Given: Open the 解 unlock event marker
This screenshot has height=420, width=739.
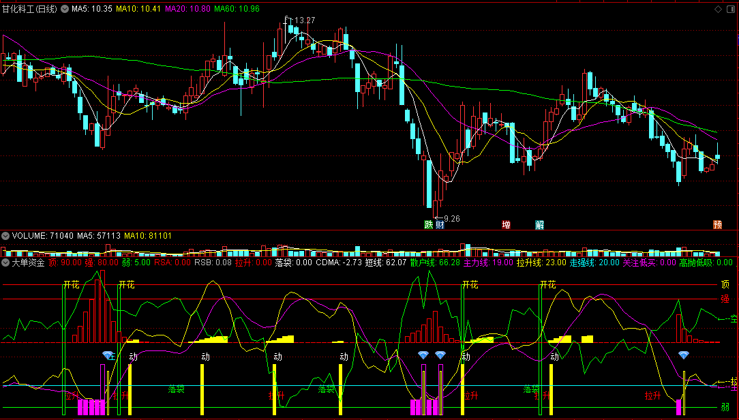Looking at the screenshot, I should 540,225.
